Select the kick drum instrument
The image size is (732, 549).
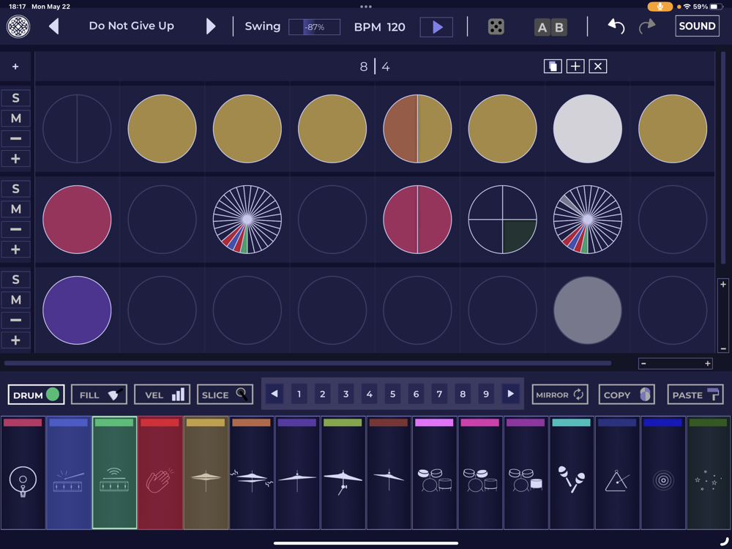coord(23,473)
